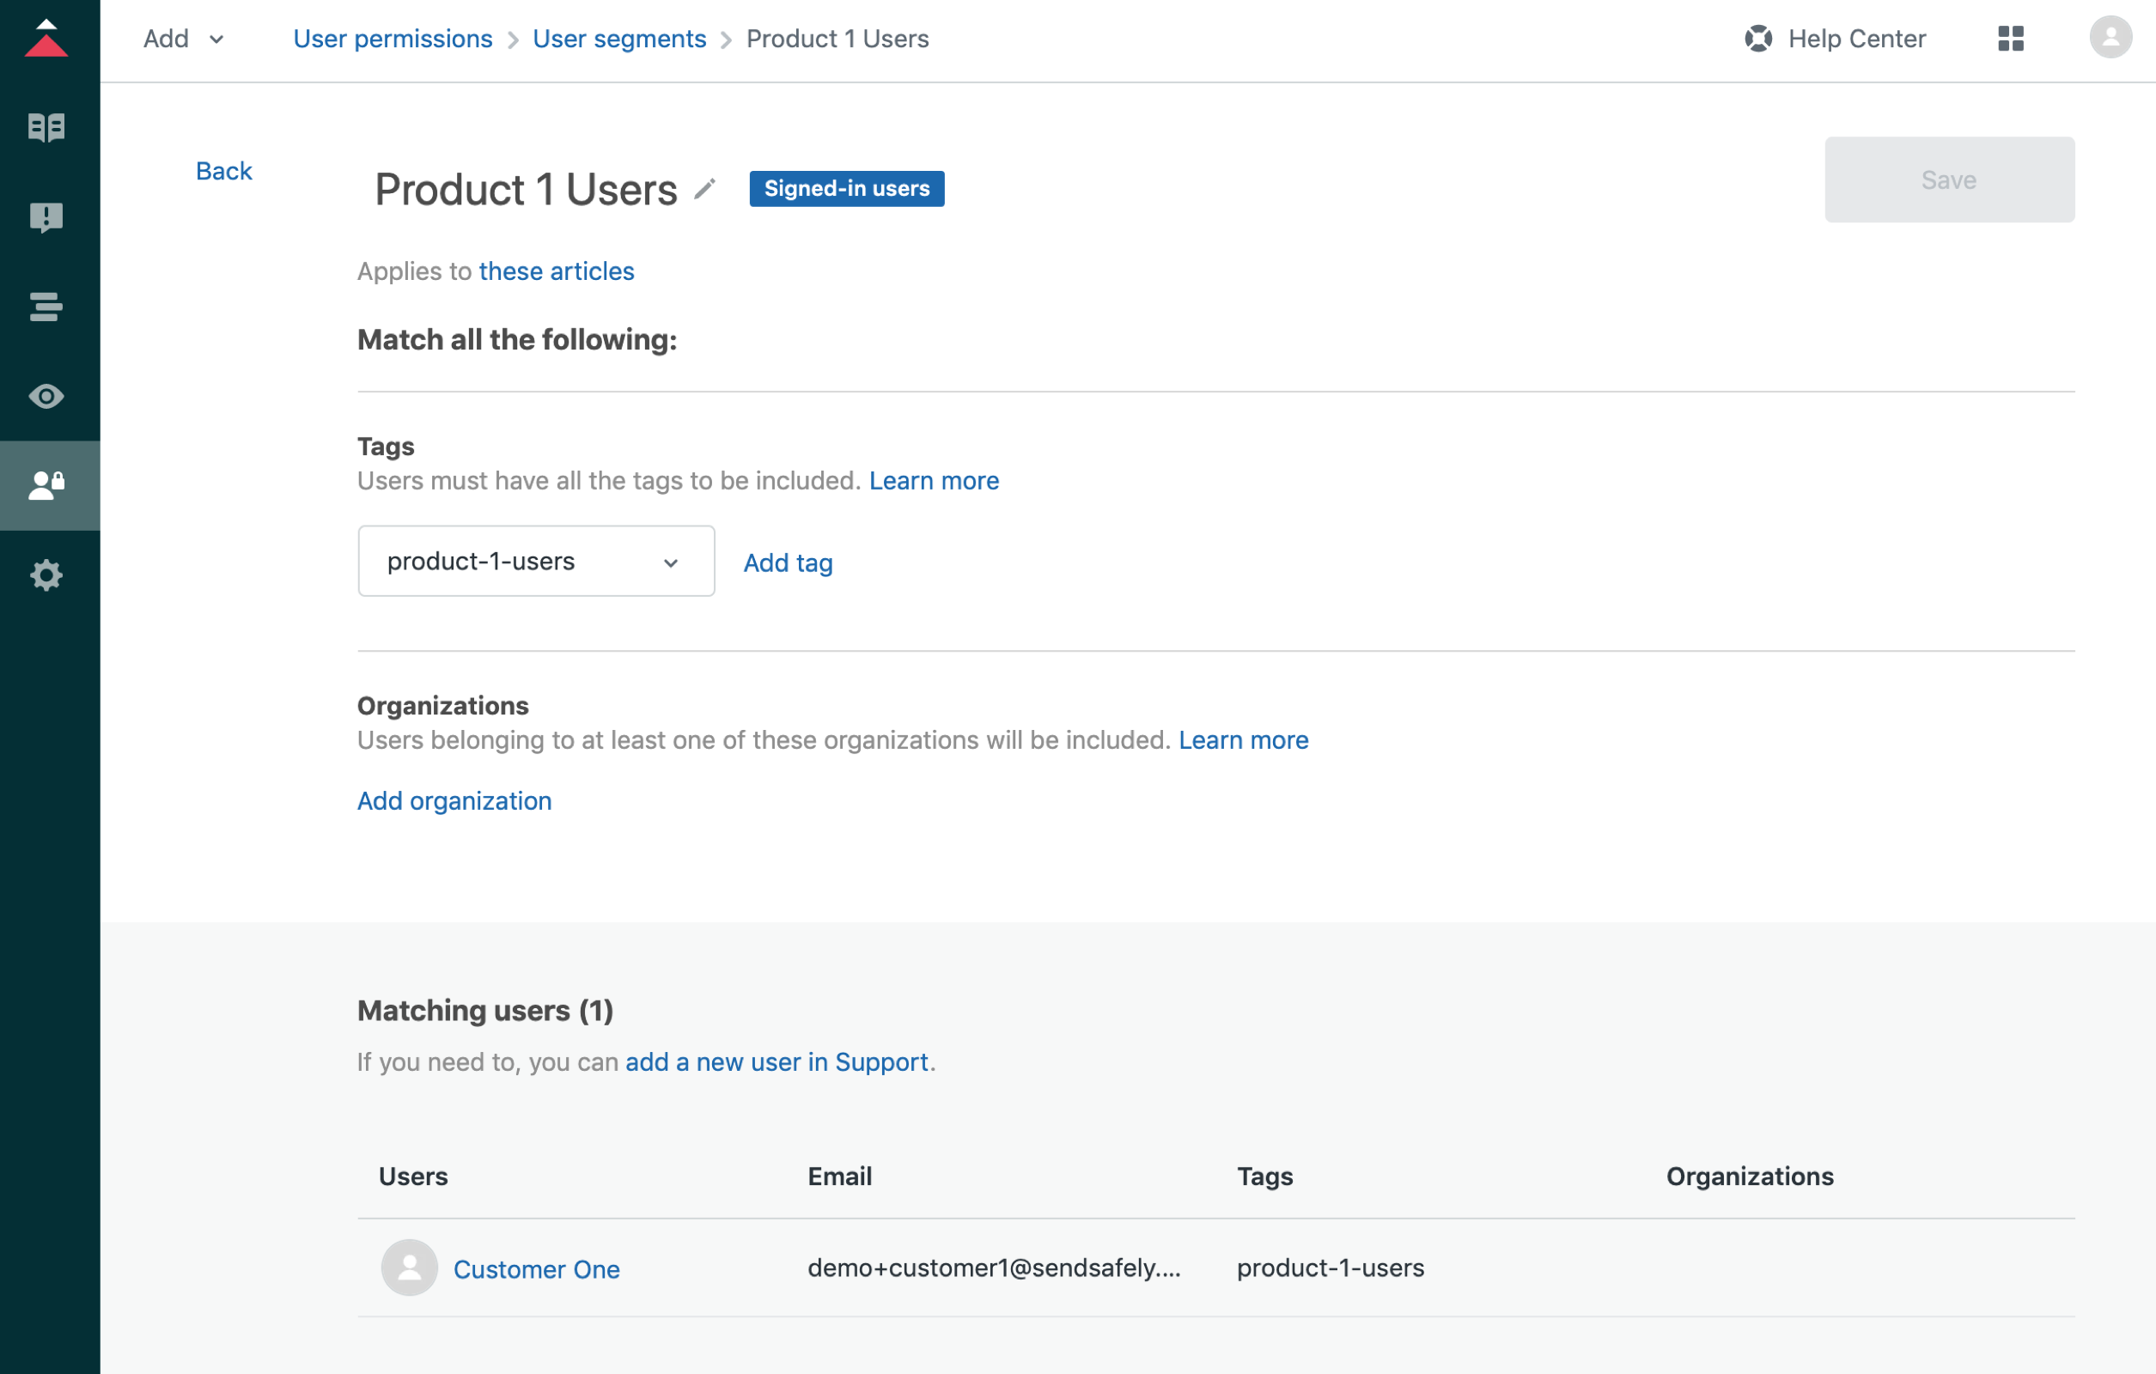
Task: Open the user profile avatar menu
Action: tap(2110, 38)
